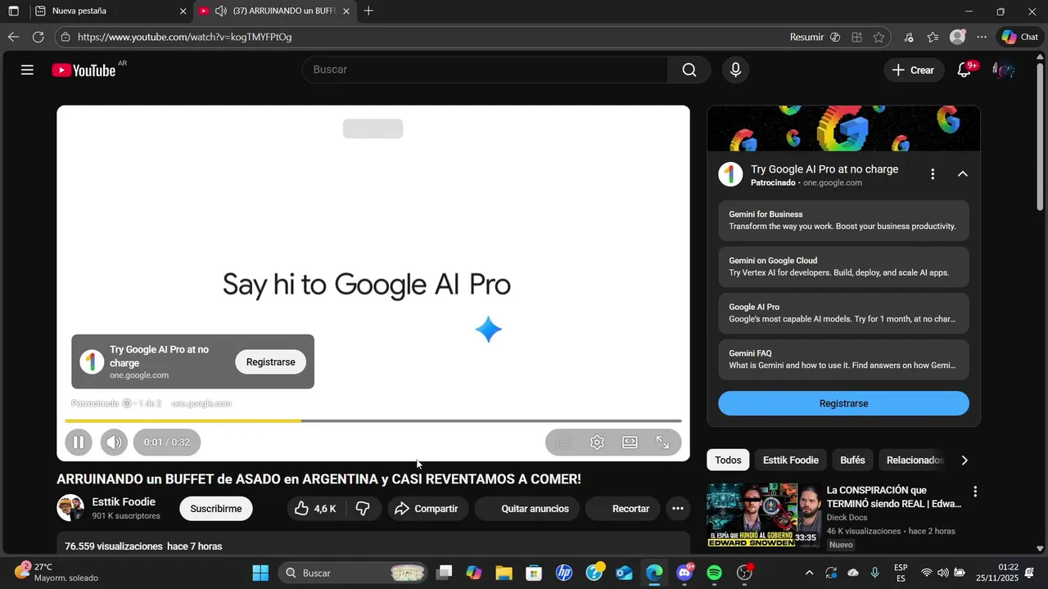Click in the YouTube Buscar search field
Viewport: 1048px width, 589px height.
485,70
